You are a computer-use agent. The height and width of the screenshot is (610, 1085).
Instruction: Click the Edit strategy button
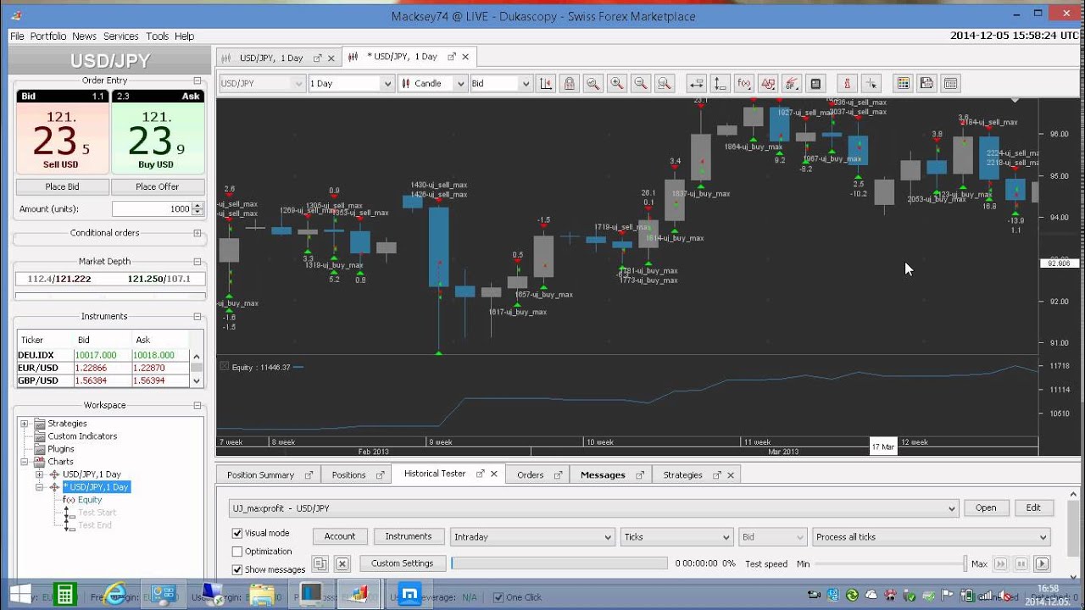1033,508
